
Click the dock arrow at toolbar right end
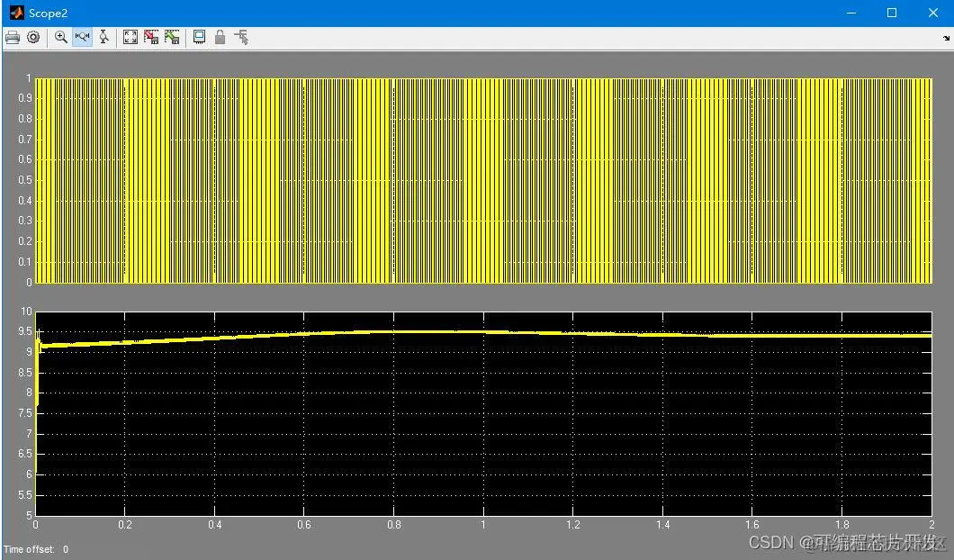(x=946, y=38)
